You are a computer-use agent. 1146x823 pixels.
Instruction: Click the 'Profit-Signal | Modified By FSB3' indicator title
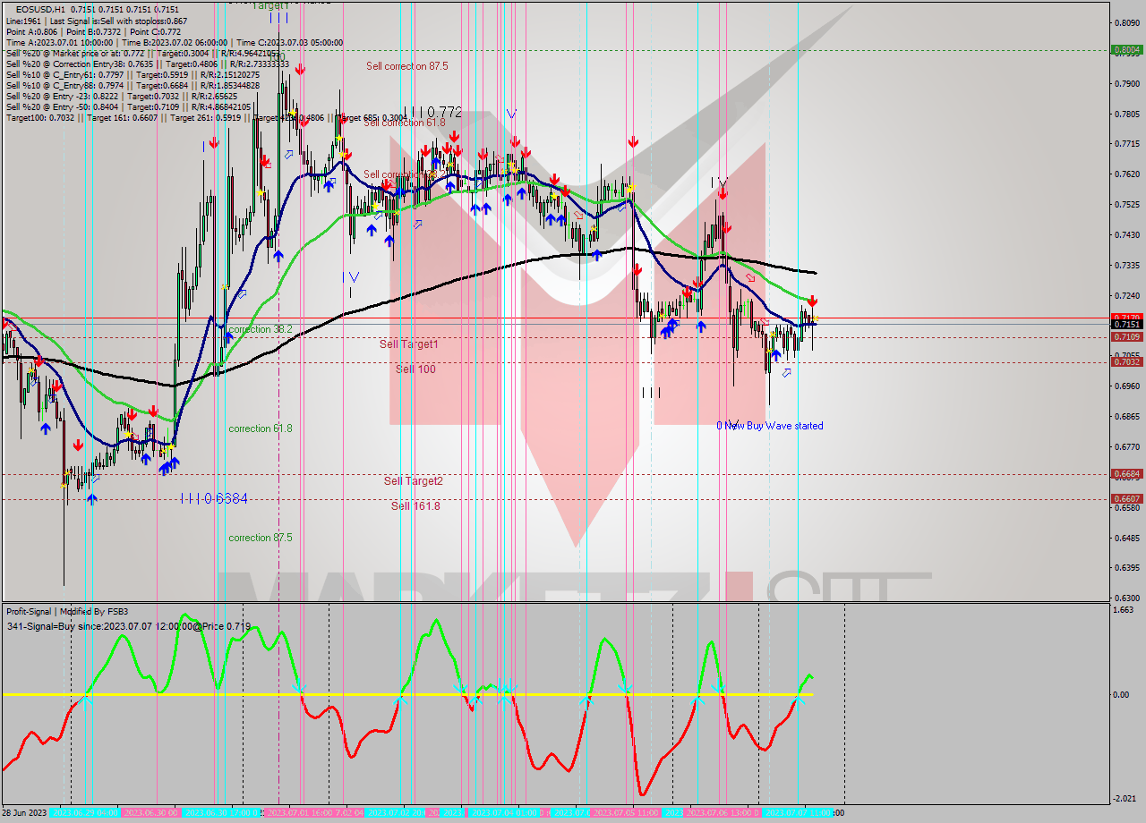[x=67, y=612]
